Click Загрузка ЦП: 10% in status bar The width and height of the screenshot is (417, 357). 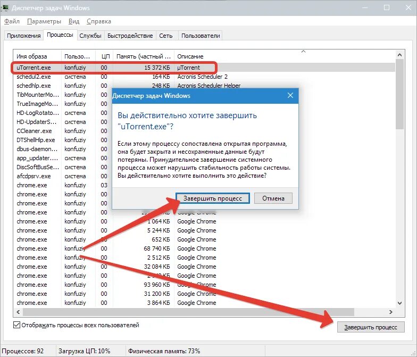pos(84,351)
